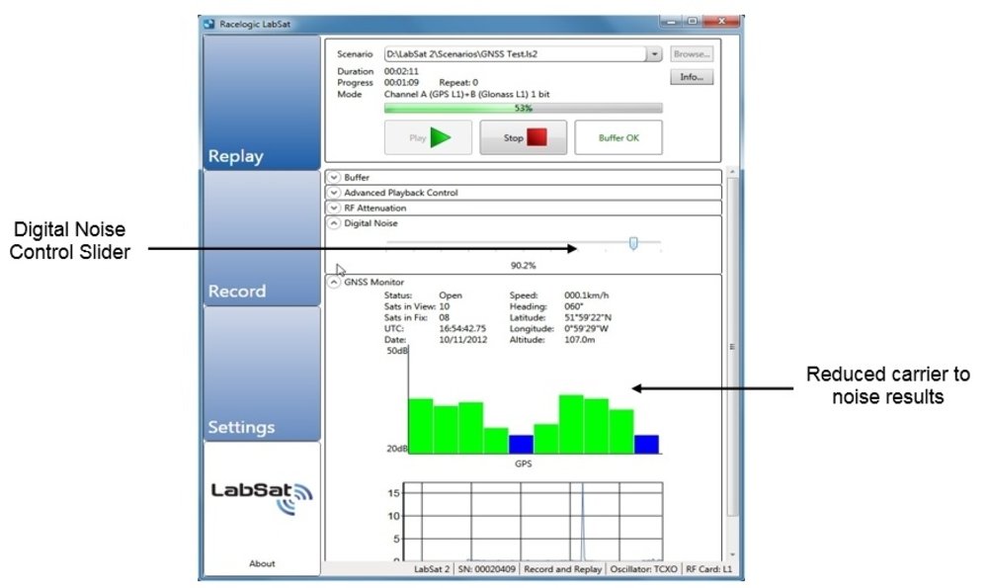Collapse the GNSS Monitor section
Image resolution: width=988 pixels, height=588 pixels.
coord(334,282)
